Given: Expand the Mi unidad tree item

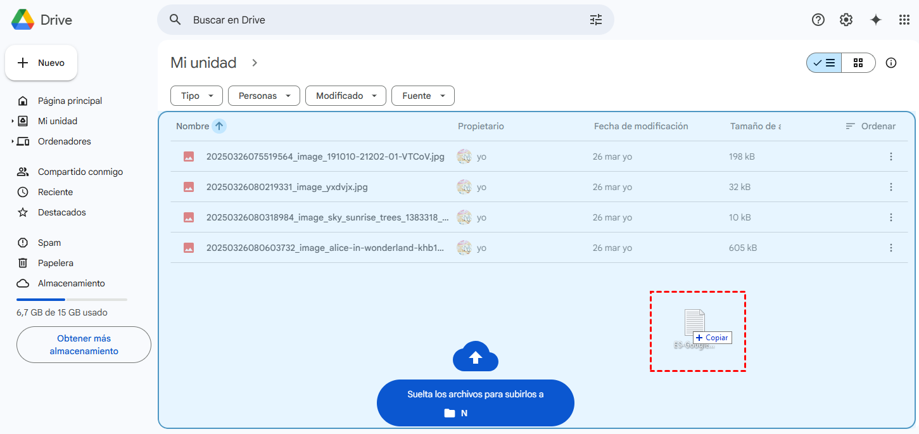Looking at the screenshot, I should click(13, 121).
